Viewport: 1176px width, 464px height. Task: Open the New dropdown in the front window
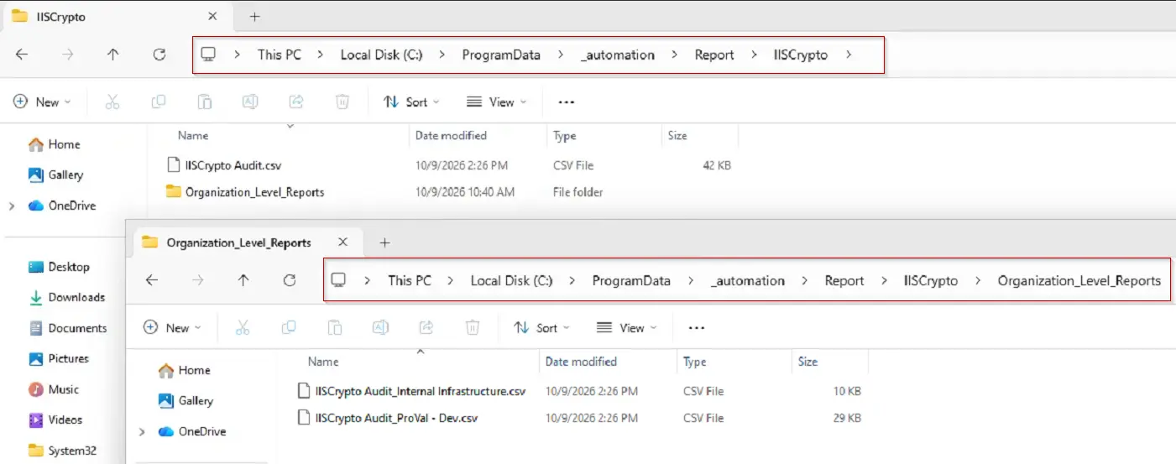(x=172, y=327)
